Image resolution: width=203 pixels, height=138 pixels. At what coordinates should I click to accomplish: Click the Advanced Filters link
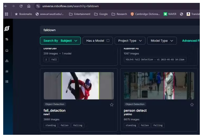tap(191, 41)
